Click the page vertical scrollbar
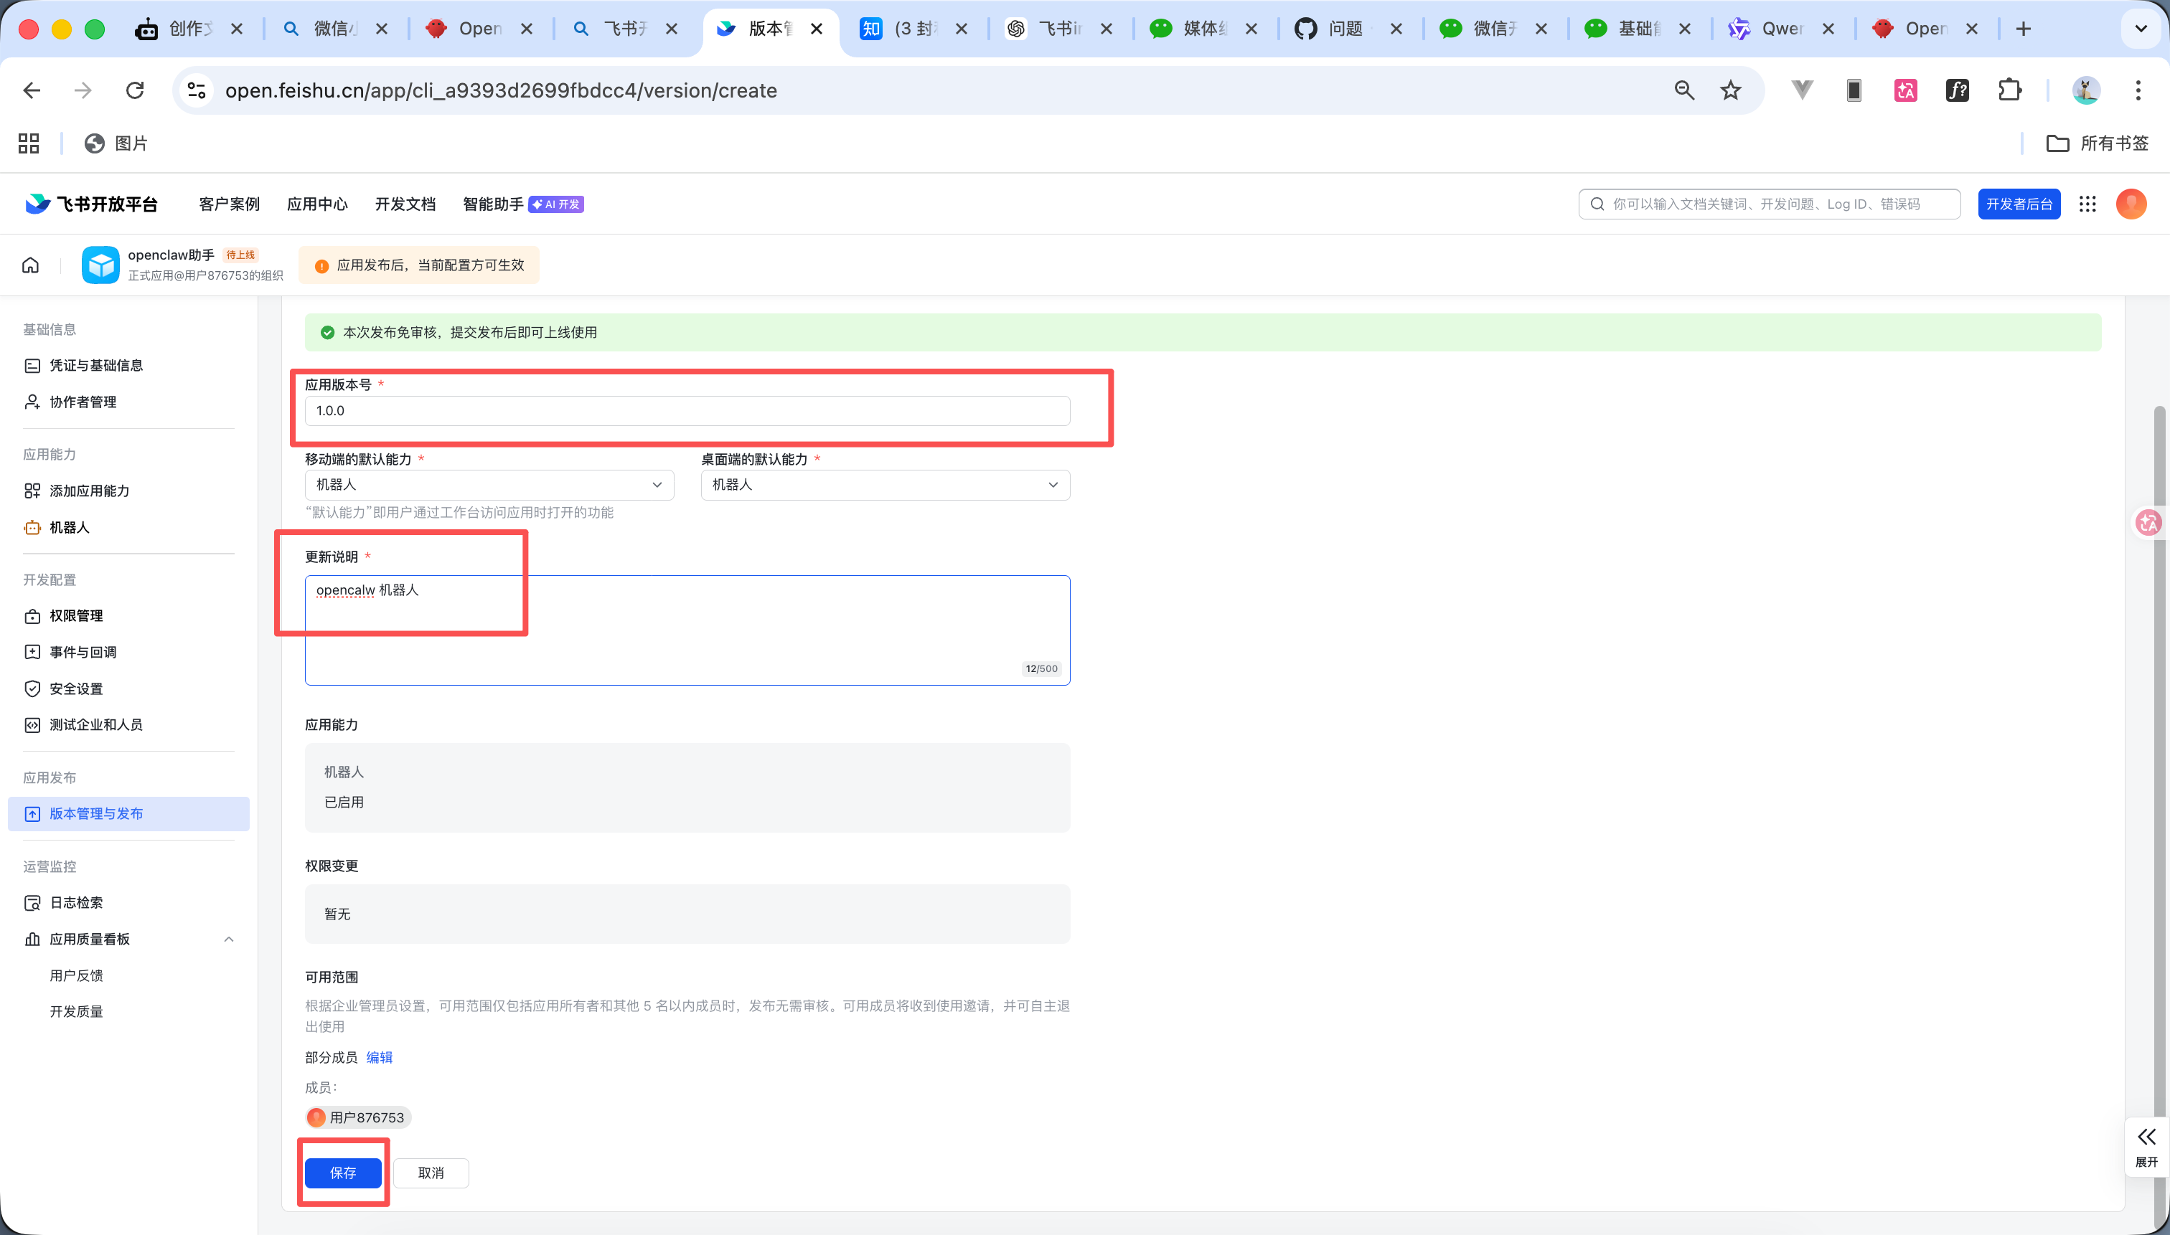The height and width of the screenshot is (1235, 2170). coord(2161,763)
